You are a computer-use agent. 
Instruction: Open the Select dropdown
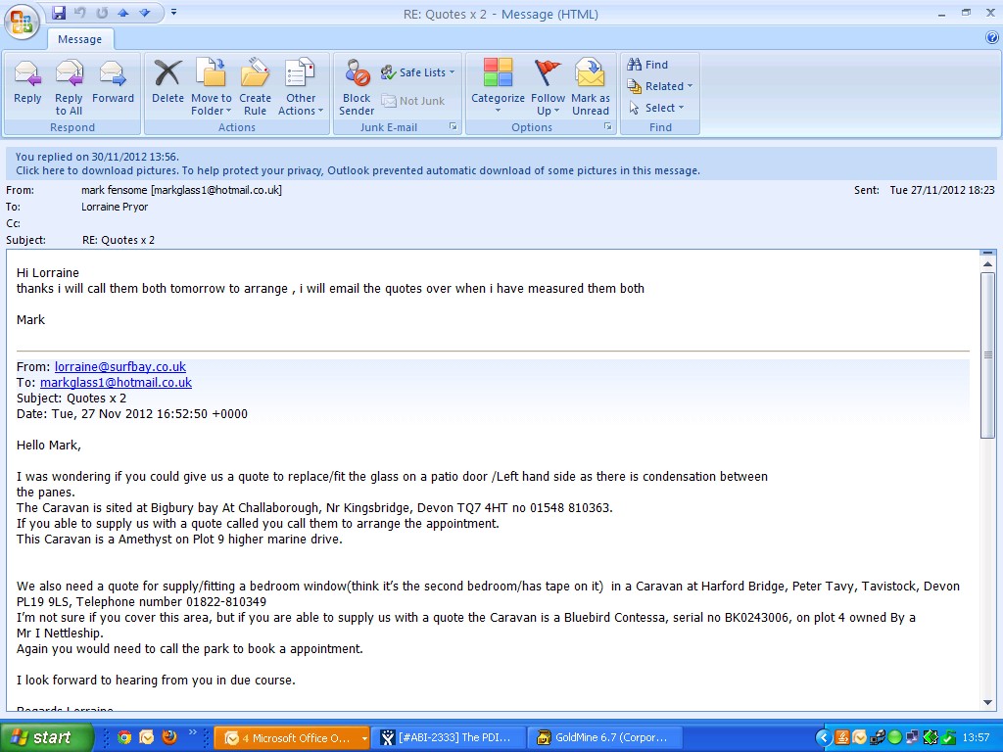click(656, 108)
